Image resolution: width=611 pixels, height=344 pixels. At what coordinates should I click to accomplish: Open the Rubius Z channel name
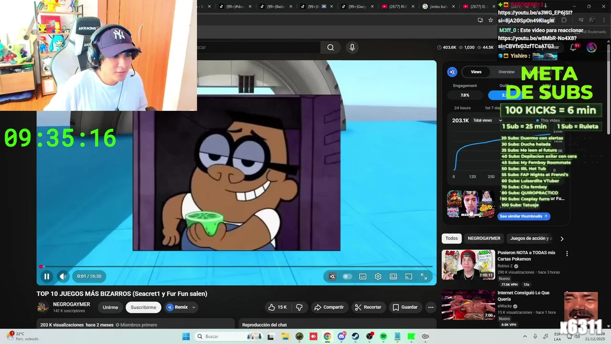coord(505,266)
